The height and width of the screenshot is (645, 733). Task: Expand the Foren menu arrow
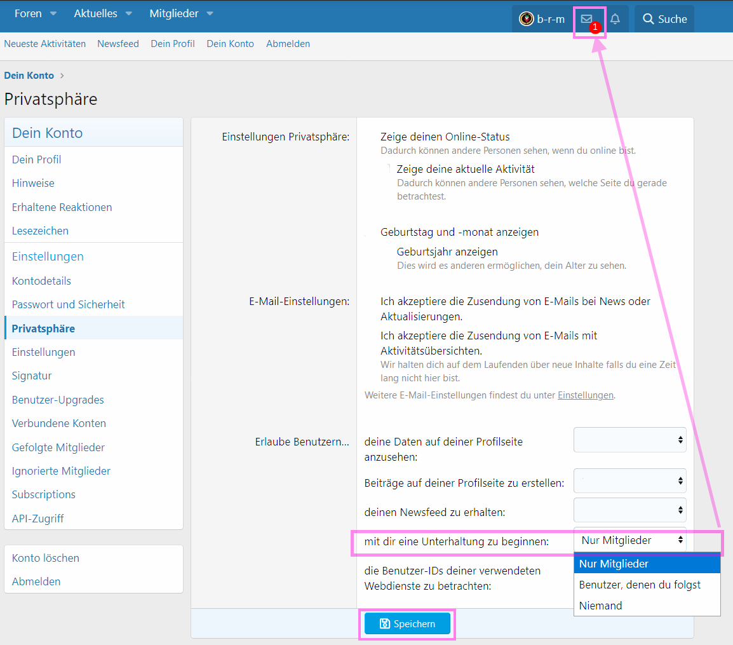pos(53,14)
